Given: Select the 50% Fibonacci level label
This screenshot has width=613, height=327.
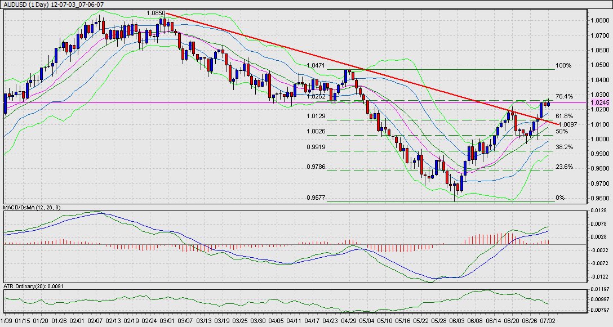Looking at the screenshot, I should tap(562, 131).
